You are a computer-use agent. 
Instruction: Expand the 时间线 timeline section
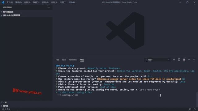click(x=26, y=106)
